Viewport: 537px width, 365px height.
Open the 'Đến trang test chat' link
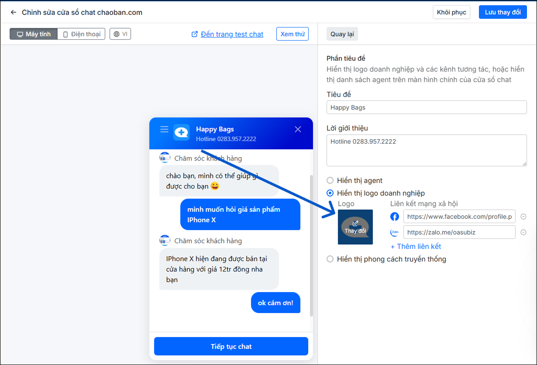click(232, 34)
